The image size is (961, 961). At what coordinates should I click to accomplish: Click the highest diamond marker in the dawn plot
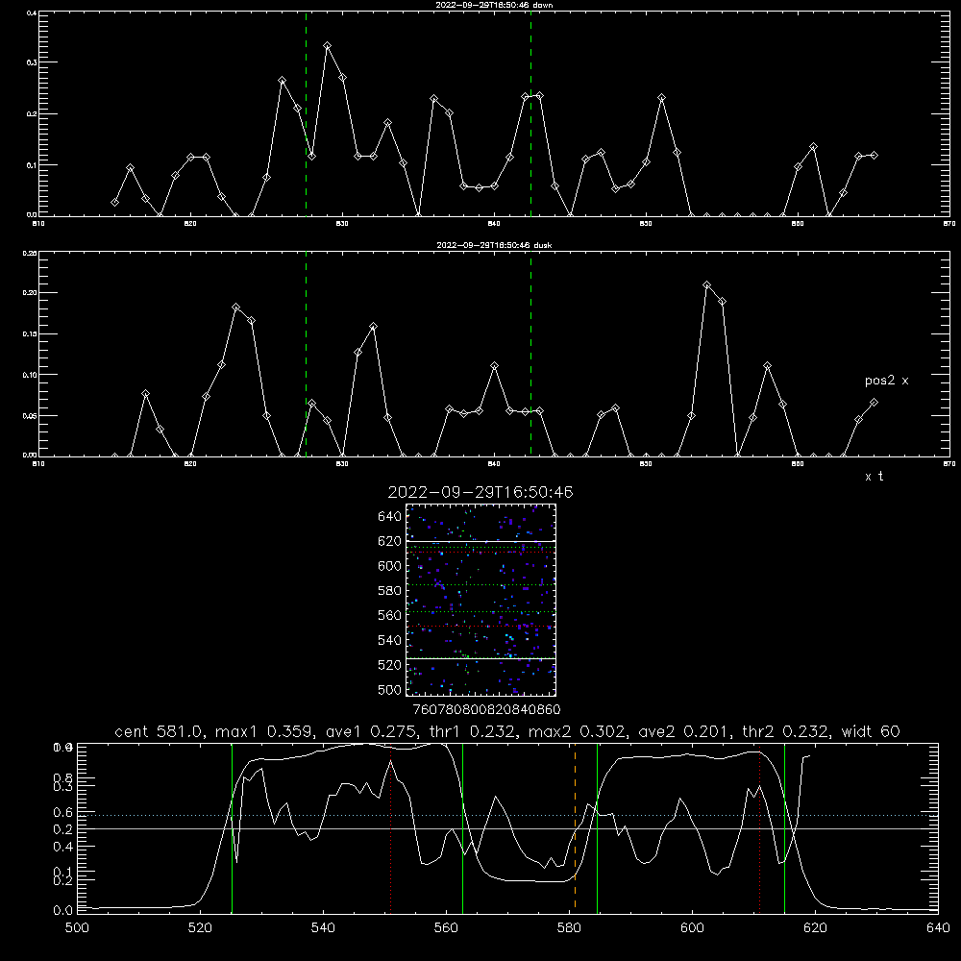coord(328,46)
